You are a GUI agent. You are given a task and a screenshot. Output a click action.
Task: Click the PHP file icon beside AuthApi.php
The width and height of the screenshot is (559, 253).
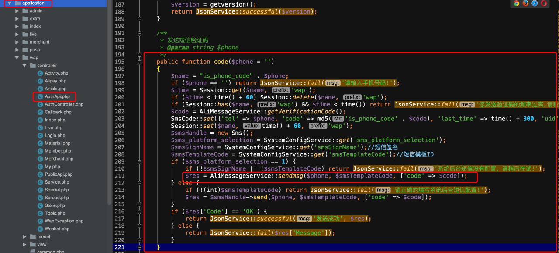(x=40, y=96)
